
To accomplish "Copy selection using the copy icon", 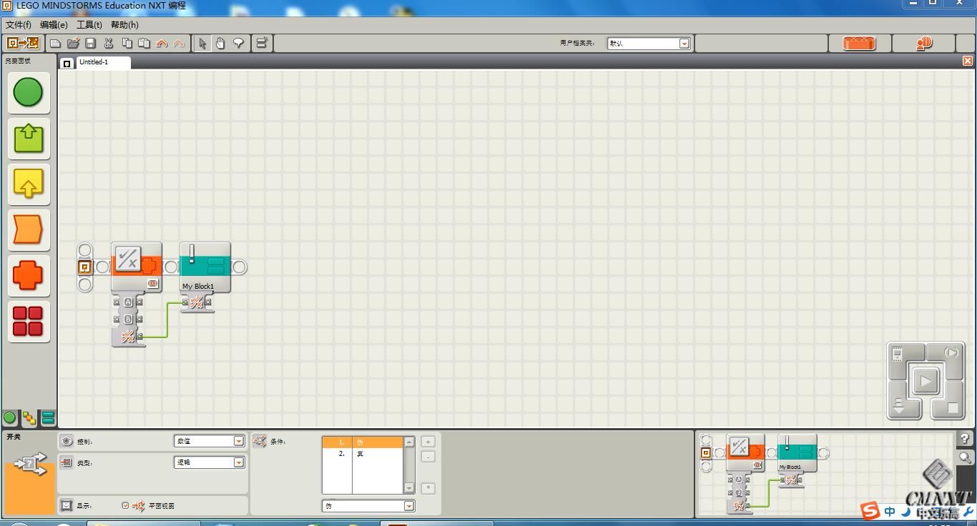I will tap(127, 44).
